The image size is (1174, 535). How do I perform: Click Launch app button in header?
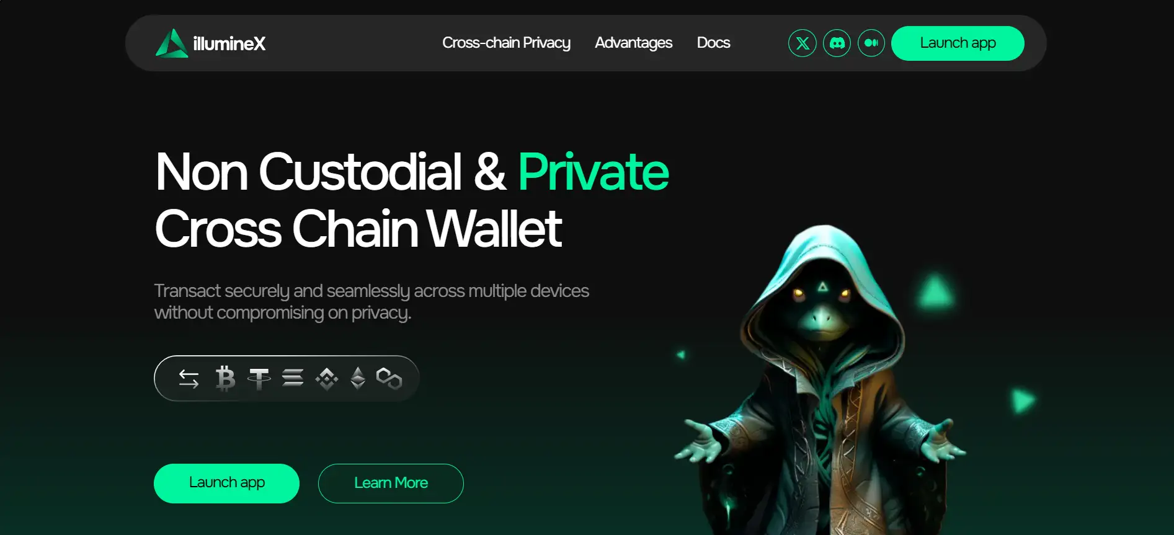958,43
